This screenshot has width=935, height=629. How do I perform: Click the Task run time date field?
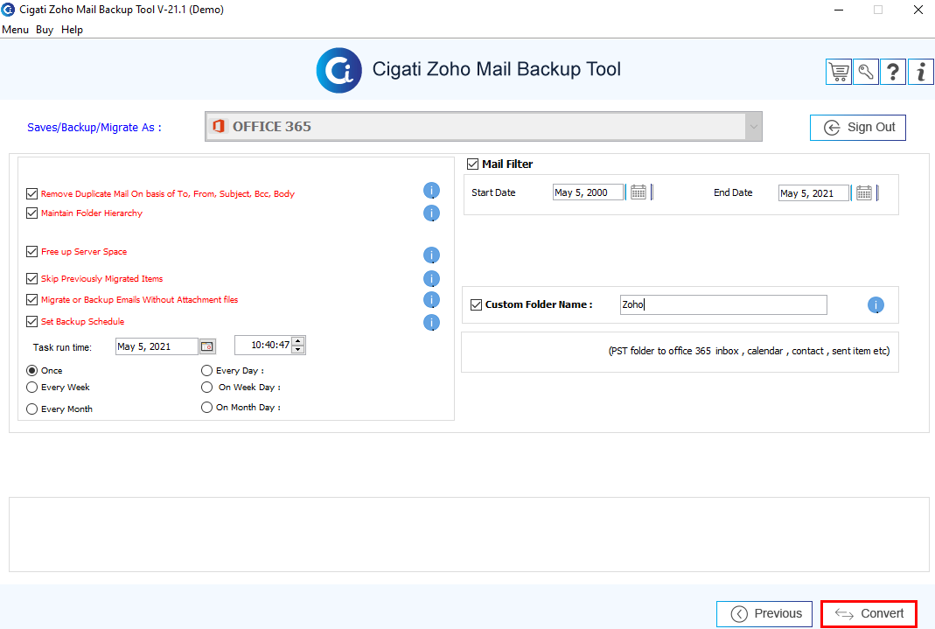point(157,346)
